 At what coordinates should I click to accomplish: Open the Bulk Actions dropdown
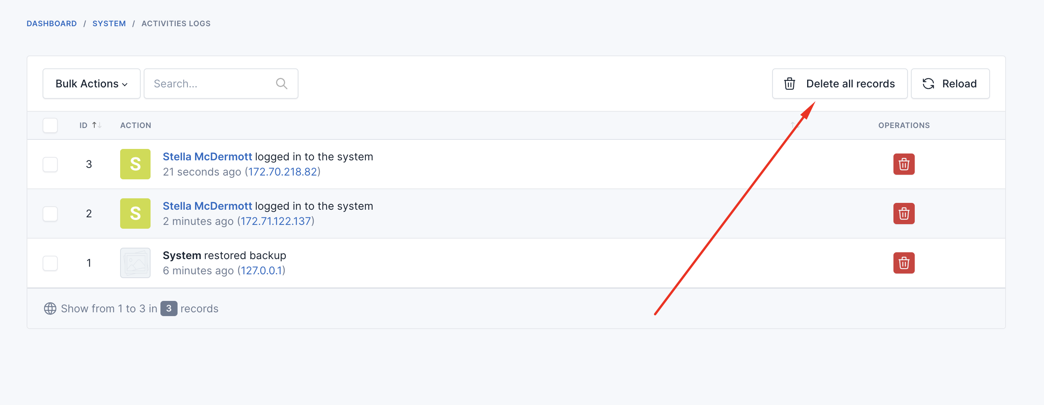[92, 84]
